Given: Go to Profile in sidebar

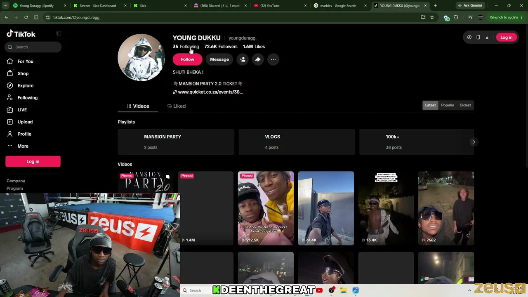Looking at the screenshot, I should [x=24, y=134].
